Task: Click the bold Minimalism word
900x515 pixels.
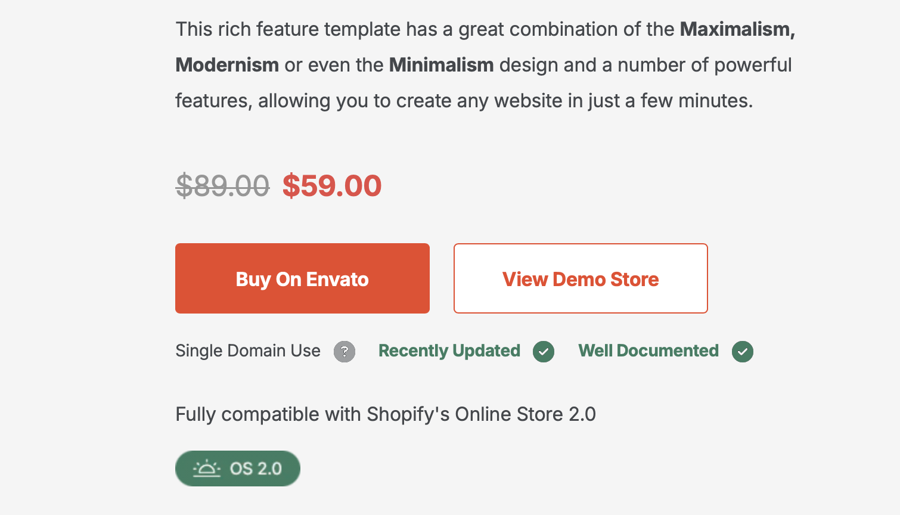Action: [442, 64]
